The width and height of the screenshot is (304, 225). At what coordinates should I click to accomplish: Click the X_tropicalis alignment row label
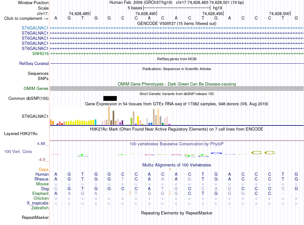38,203
